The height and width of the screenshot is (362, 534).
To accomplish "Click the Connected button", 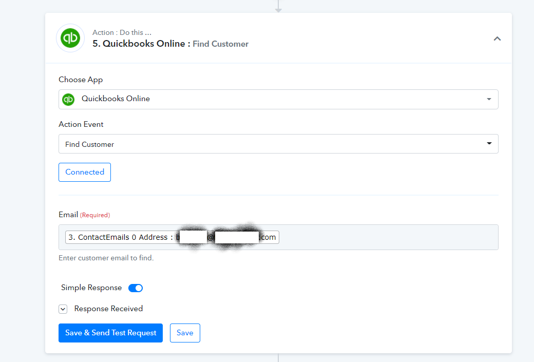I will [x=84, y=172].
